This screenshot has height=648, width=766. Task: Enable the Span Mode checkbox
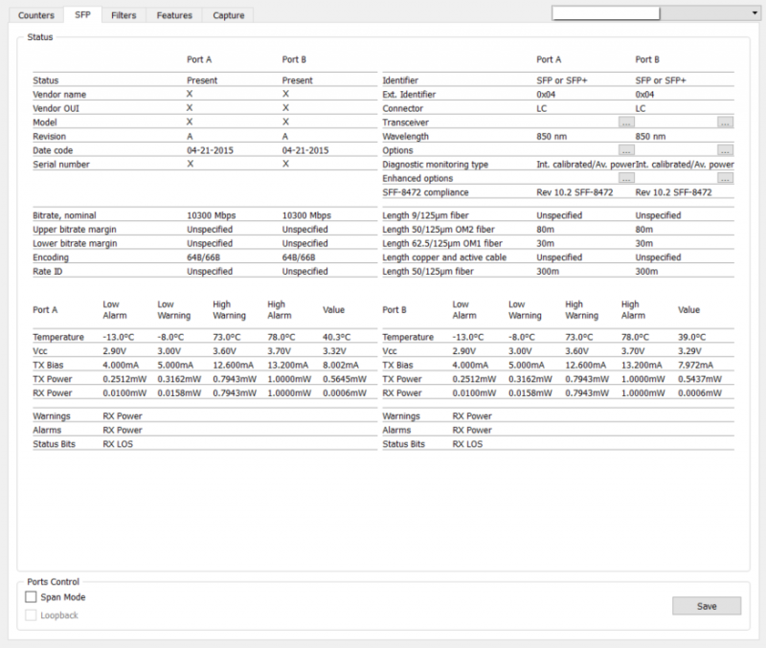[32, 597]
